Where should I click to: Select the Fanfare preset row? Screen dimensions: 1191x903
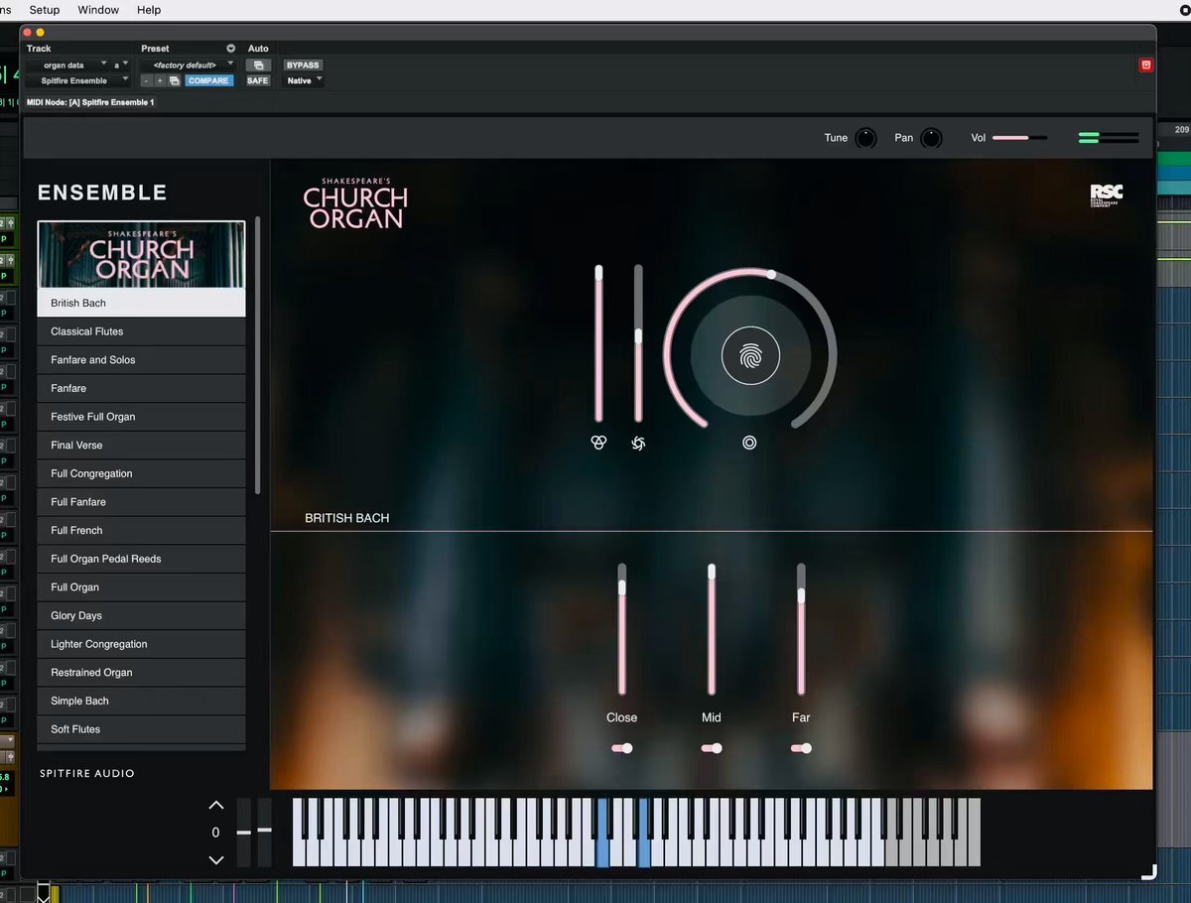coord(141,388)
